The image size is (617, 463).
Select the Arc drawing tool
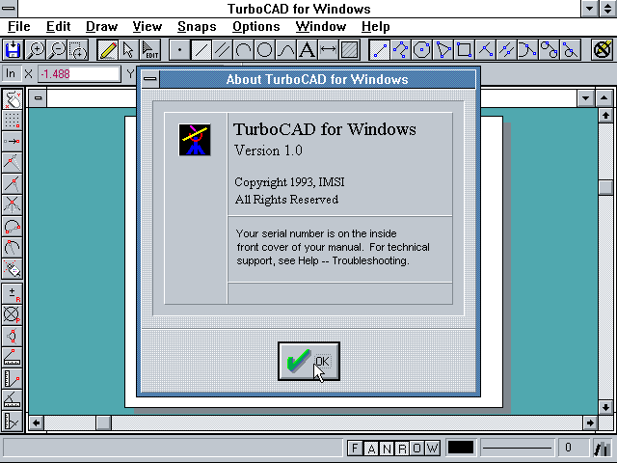click(x=243, y=50)
